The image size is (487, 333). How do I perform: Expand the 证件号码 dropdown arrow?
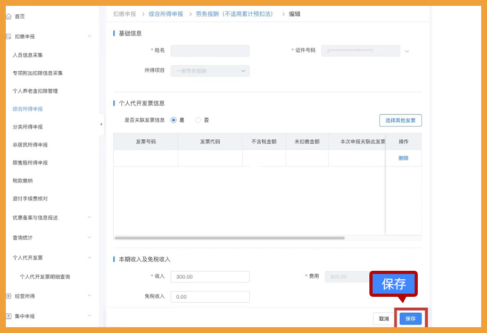point(407,51)
